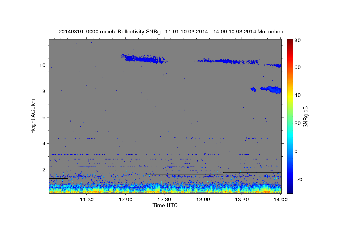Viewport: 348px width, 232px height.
Task: Click the 13:00 time tick label
Action: point(203,200)
